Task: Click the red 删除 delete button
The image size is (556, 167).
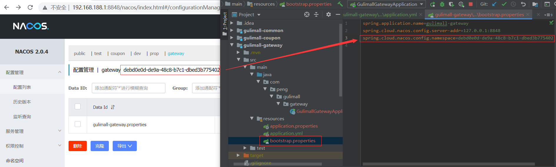Action: (x=78, y=146)
